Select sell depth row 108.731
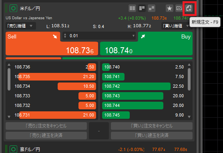 pos(55,115)
